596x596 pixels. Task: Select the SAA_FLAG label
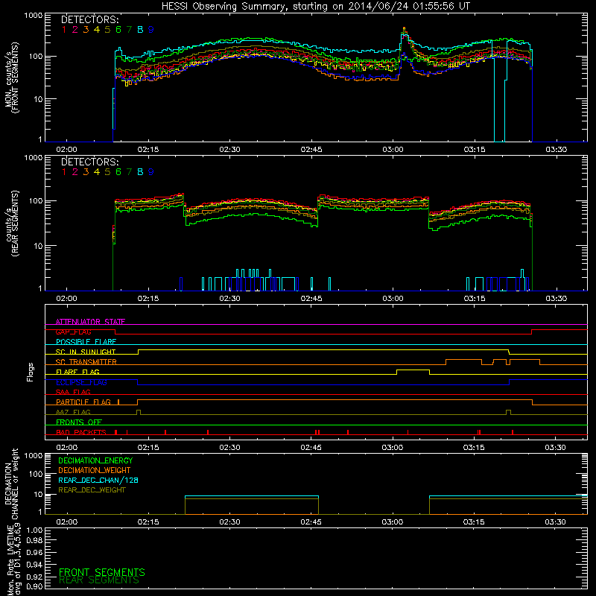73,392
